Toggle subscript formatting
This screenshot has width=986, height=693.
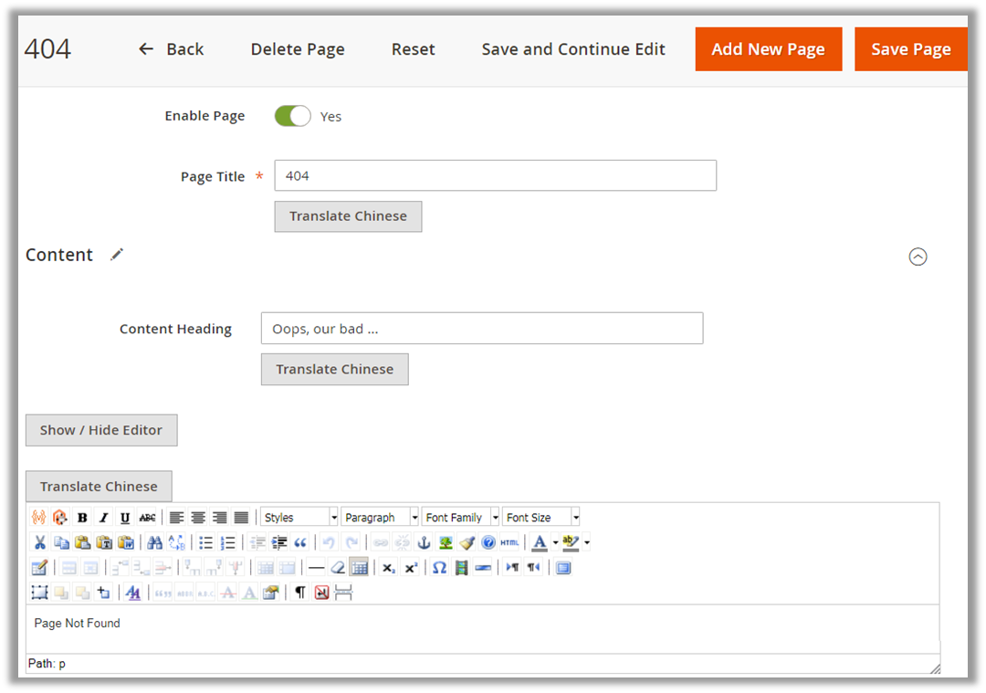click(388, 567)
